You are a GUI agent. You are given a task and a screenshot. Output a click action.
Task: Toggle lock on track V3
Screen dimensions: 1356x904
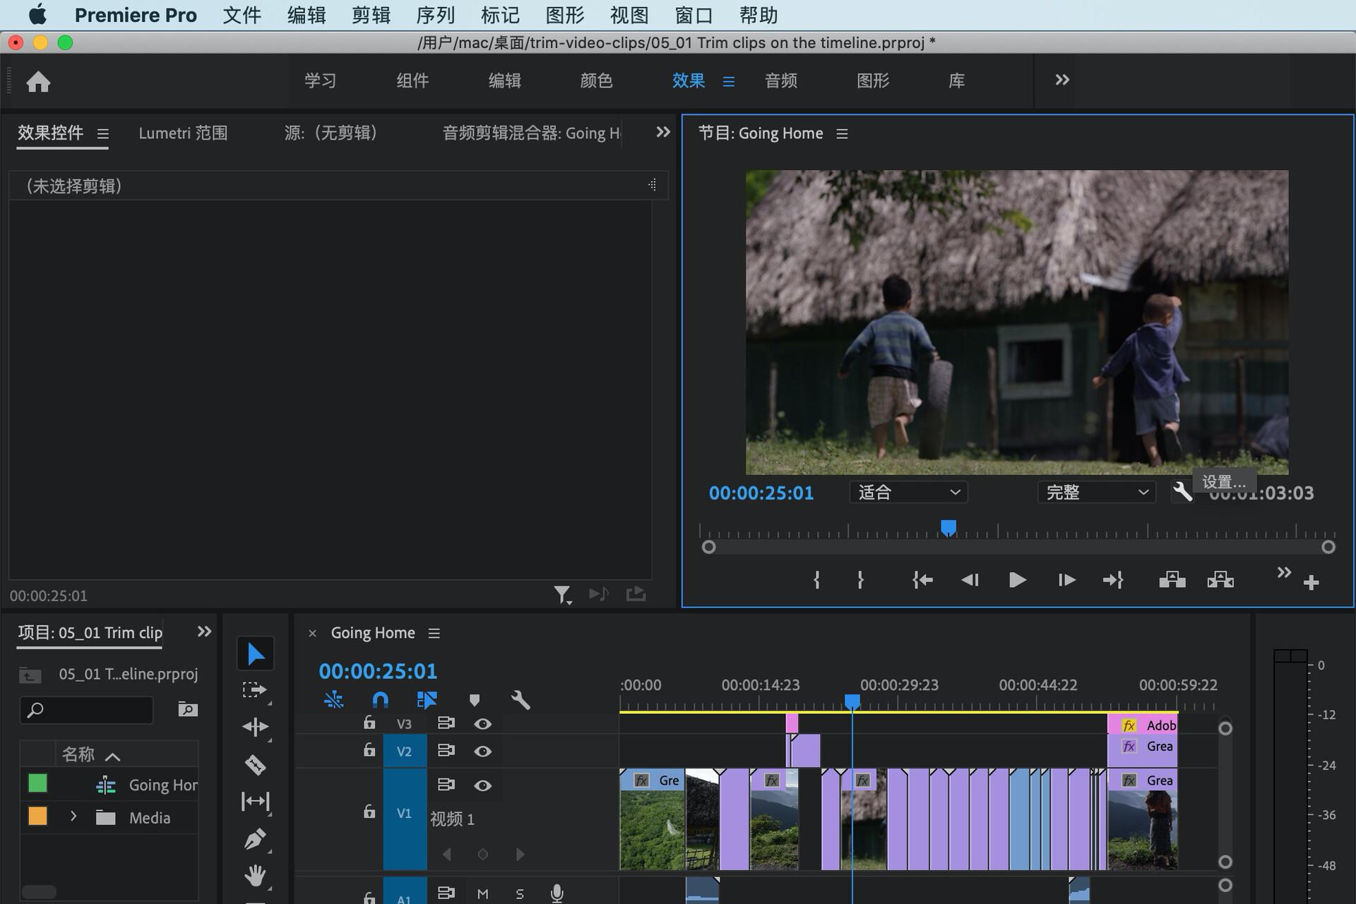pyautogui.click(x=369, y=722)
